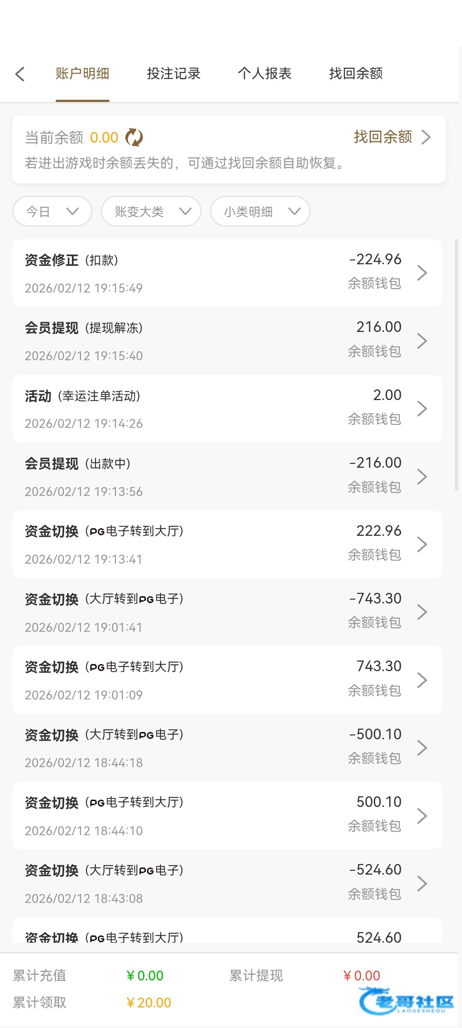The image size is (462, 1028).
Task: Switch to the 投注记录 tab
Action: (x=174, y=74)
